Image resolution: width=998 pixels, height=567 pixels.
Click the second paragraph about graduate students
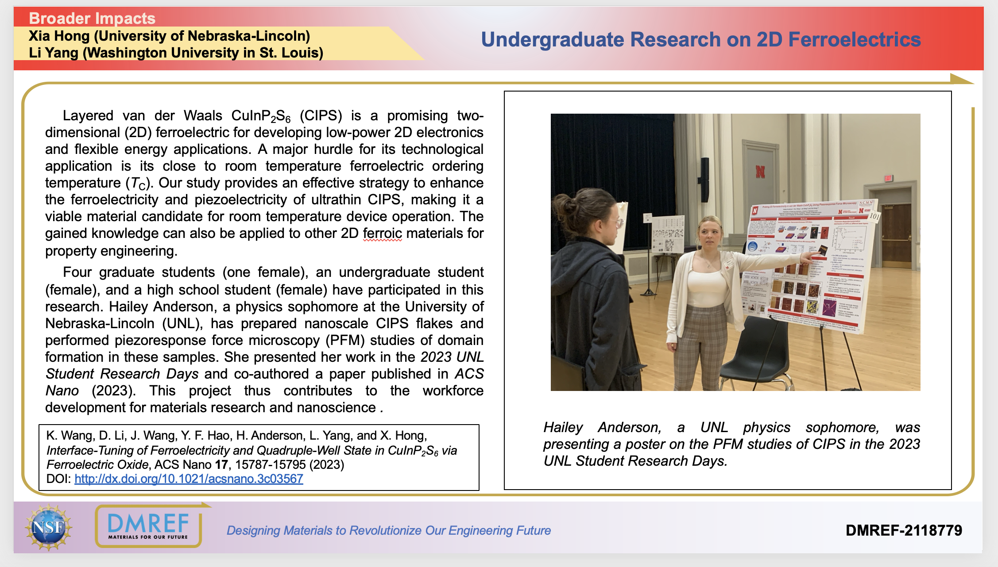pyautogui.click(x=264, y=339)
